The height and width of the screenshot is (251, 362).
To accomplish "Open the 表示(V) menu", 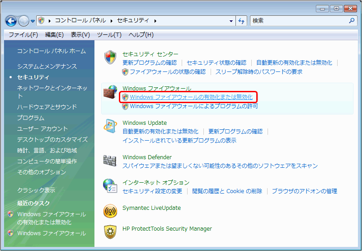I will click(80, 35).
